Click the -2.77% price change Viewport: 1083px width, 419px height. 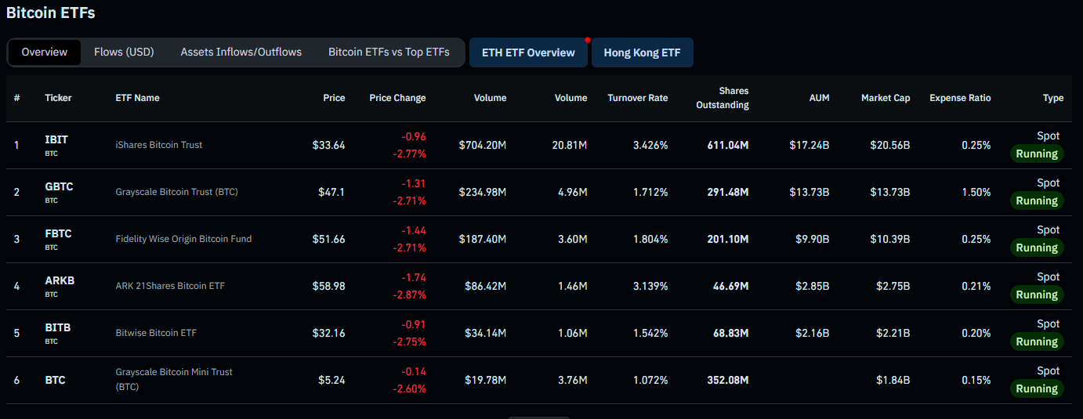[408, 154]
